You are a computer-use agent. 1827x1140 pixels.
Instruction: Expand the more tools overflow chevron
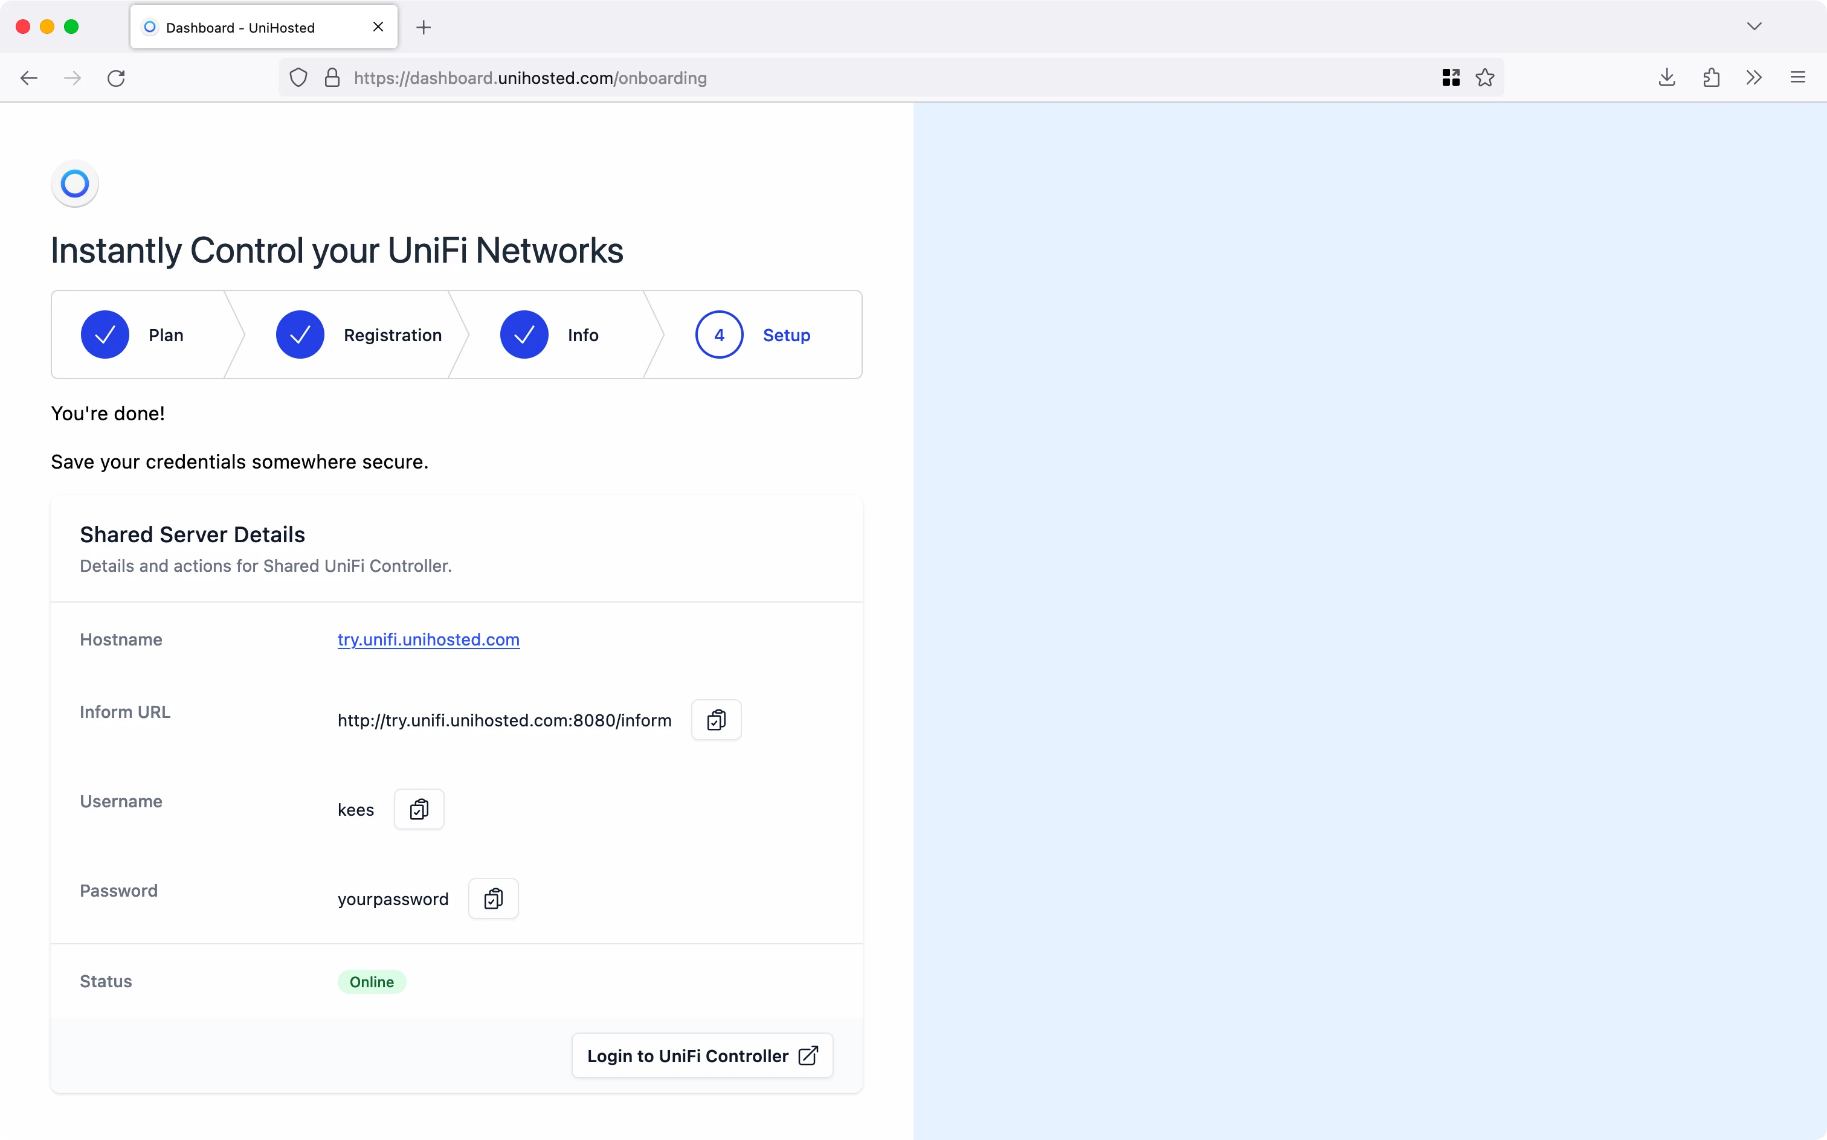[1754, 78]
